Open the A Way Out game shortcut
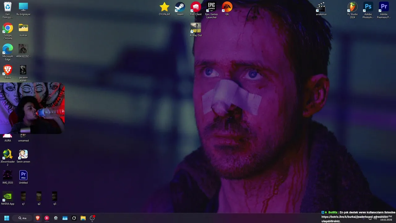The height and width of the screenshot is (223, 396). click(x=196, y=30)
